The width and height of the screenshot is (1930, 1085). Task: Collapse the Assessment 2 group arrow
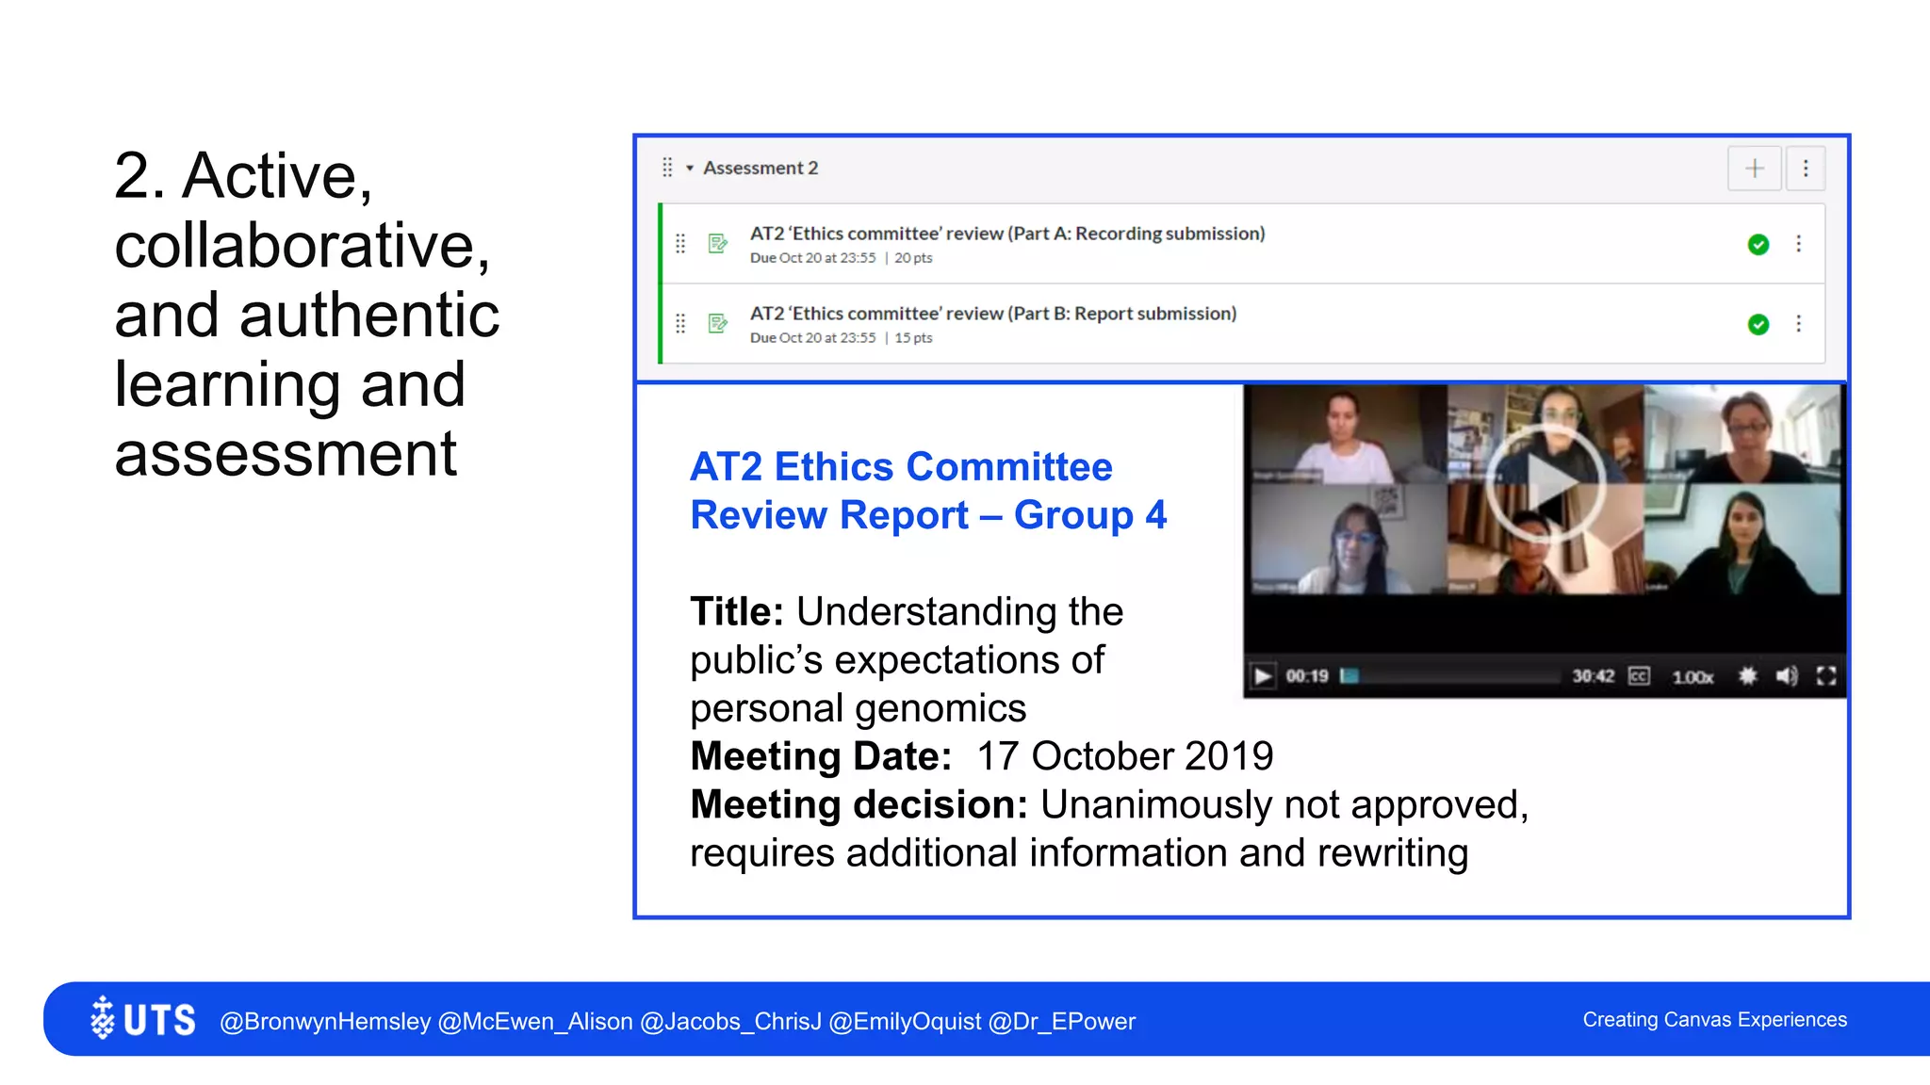(690, 169)
